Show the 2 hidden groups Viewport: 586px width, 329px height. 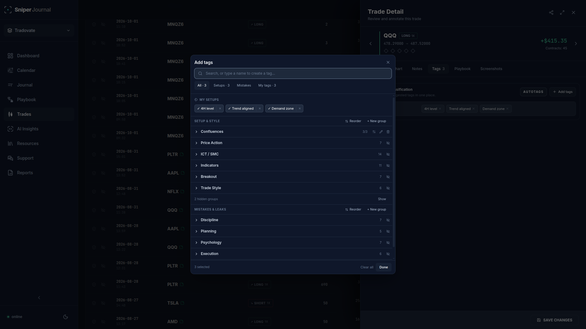tap(382, 199)
